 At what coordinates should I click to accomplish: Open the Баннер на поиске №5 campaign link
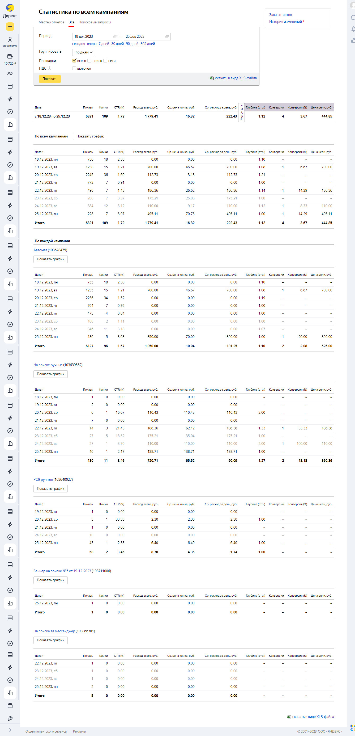[62, 571]
